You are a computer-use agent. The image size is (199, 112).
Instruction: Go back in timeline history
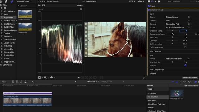click(75, 82)
